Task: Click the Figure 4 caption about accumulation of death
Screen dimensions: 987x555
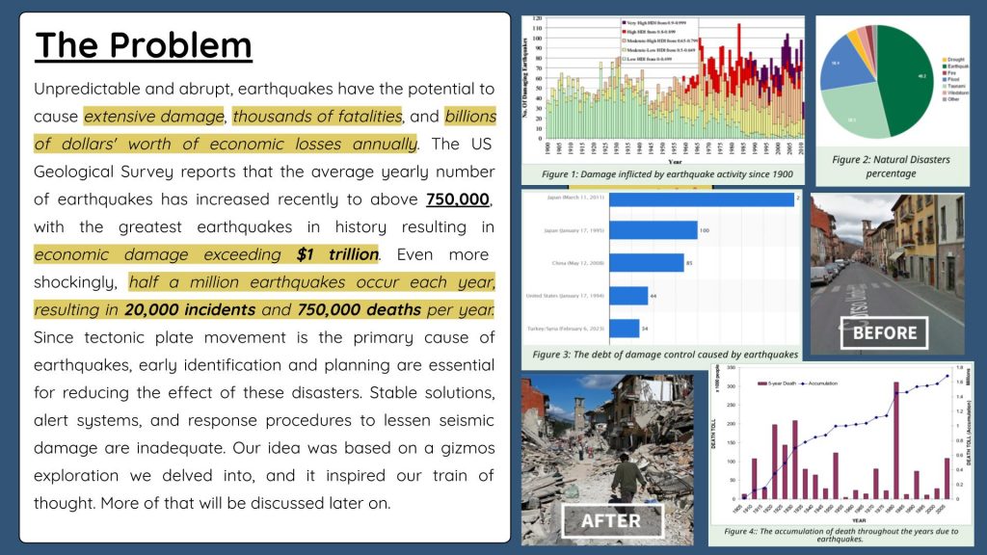Action: click(x=840, y=535)
